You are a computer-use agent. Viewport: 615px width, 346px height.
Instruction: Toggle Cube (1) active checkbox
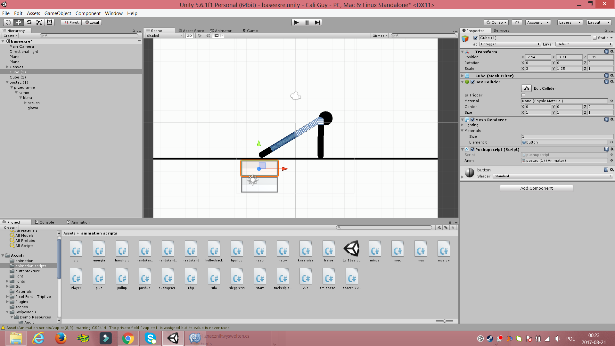click(x=476, y=38)
